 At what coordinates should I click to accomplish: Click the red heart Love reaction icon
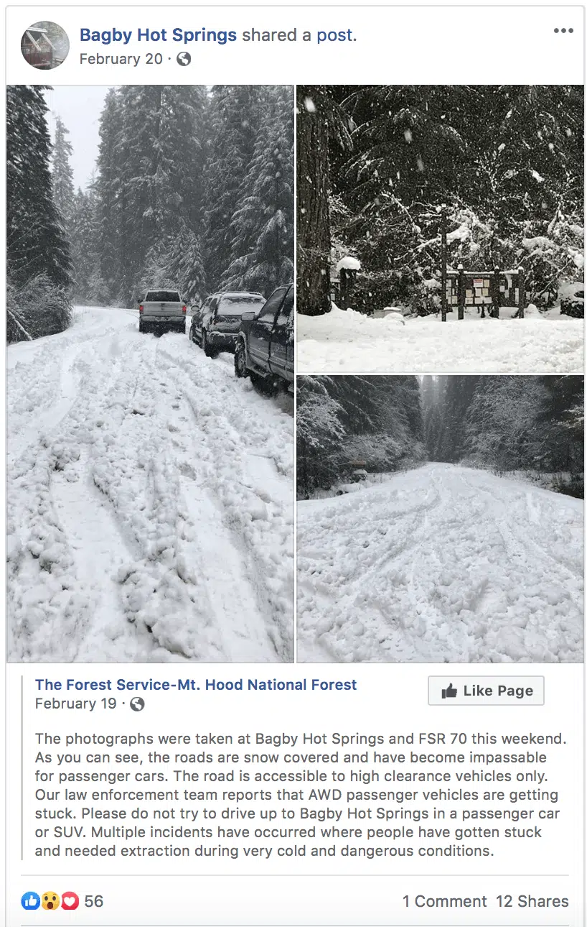click(x=70, y=901)
